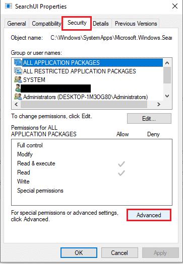
Task: Click the list's scroll down arrow
Action: pyautogui.click(x=167, y=96)
